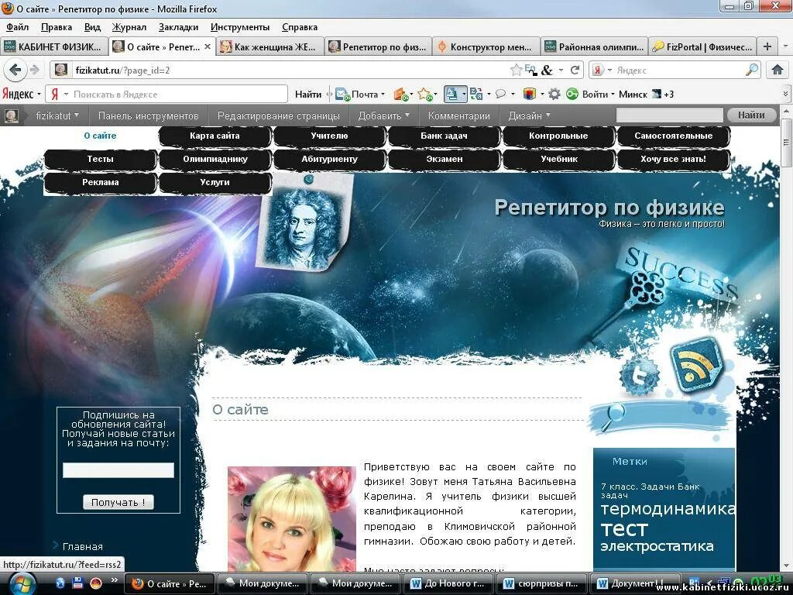The width and height of the screenshot is (793, 595).
Task: Expand the 'Добавить' admin dropdown
Action: click(x=384, y=116)
